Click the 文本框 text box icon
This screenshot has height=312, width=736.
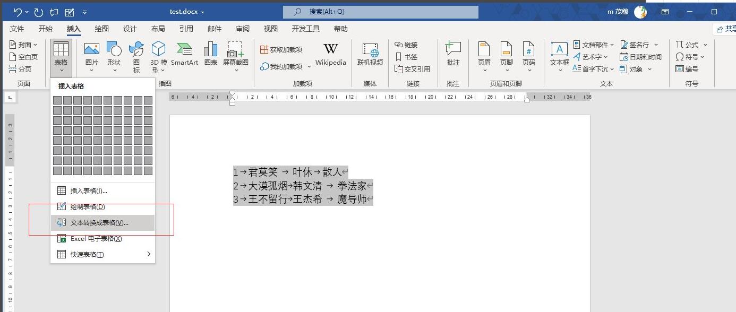[559, 49]
